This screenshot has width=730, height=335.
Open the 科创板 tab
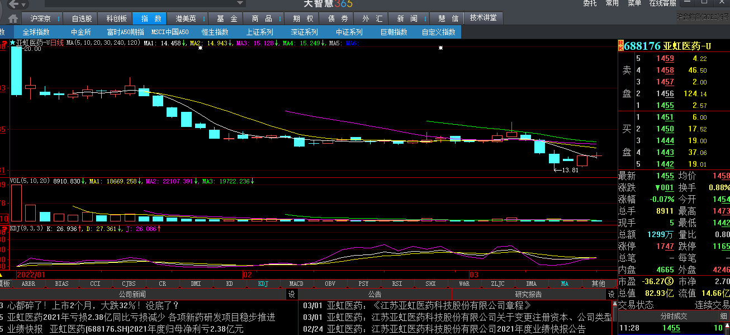pos(117,18)
